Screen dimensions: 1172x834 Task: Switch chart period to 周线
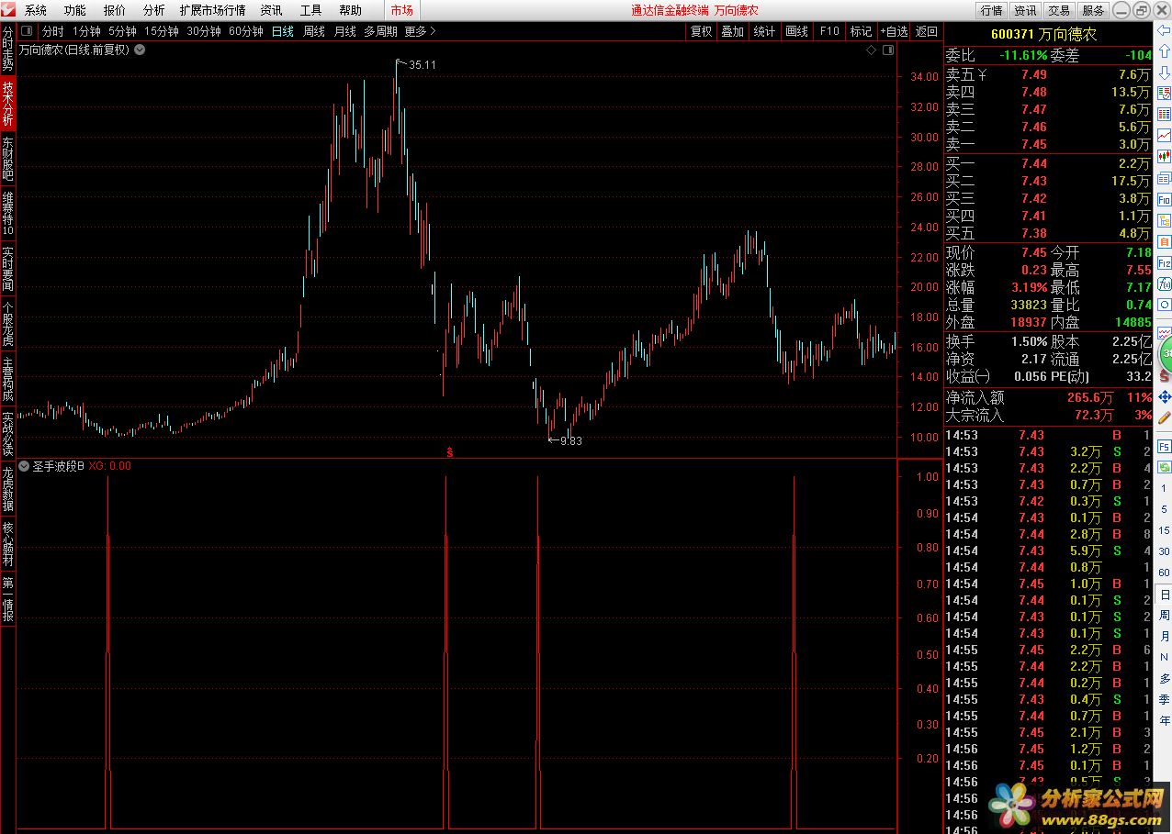click(314, 31)
